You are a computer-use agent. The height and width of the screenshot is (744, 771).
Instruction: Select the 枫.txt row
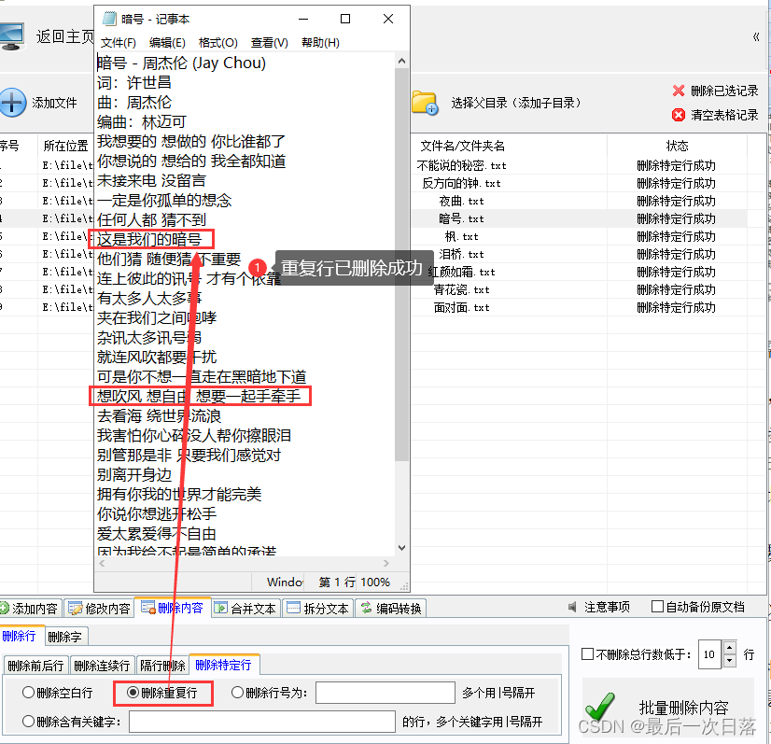[461, 236]
